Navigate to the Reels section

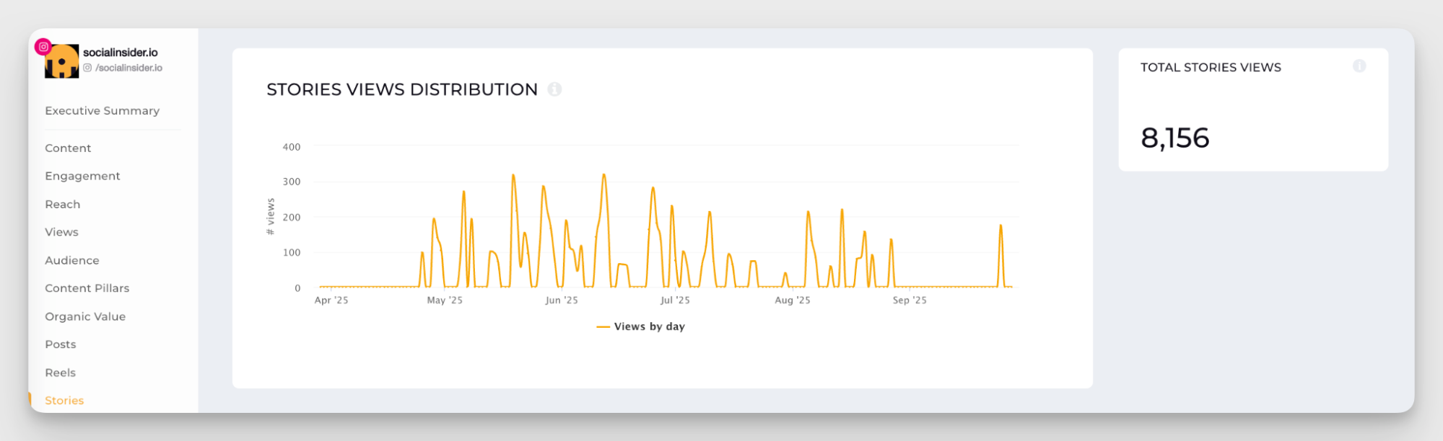point(60,373)
